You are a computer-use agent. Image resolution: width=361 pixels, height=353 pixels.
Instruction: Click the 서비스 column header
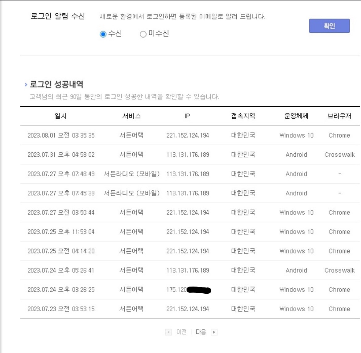131,116
